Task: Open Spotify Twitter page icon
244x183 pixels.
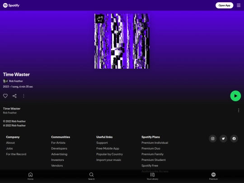Action: pos(223,139)
